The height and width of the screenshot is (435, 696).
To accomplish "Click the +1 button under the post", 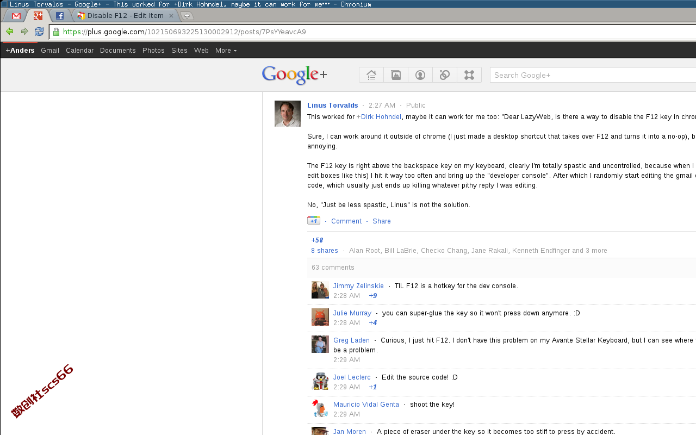I will [314, 221].
